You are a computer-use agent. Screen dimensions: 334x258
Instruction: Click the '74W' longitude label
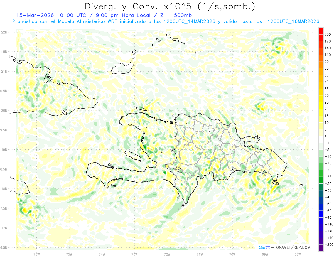pos(102,254)
